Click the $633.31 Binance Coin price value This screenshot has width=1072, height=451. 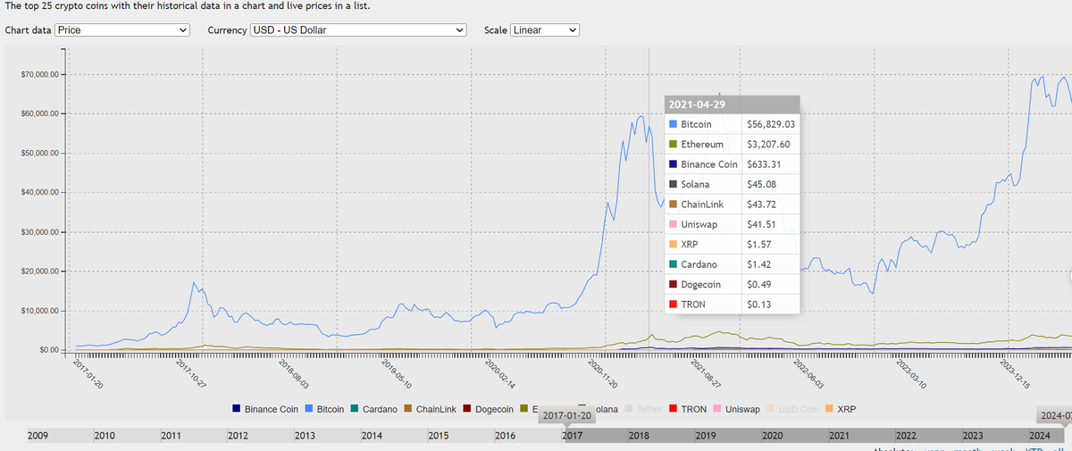coord(764,164)
